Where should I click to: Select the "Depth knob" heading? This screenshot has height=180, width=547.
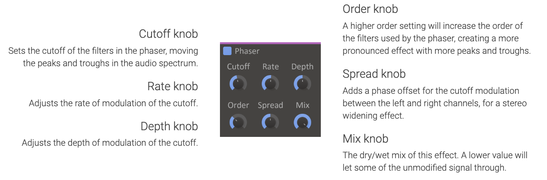pyautogui.click(x=169, y=126)
